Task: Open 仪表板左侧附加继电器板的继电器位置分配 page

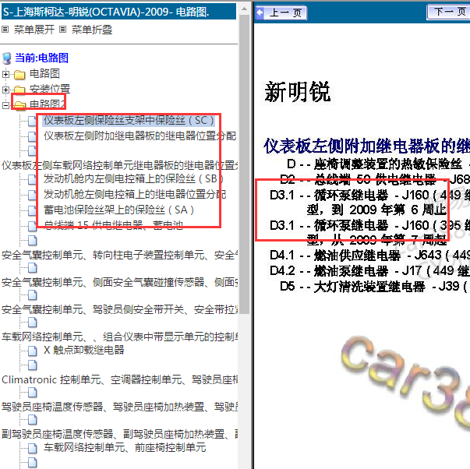Action: (140, 136)
